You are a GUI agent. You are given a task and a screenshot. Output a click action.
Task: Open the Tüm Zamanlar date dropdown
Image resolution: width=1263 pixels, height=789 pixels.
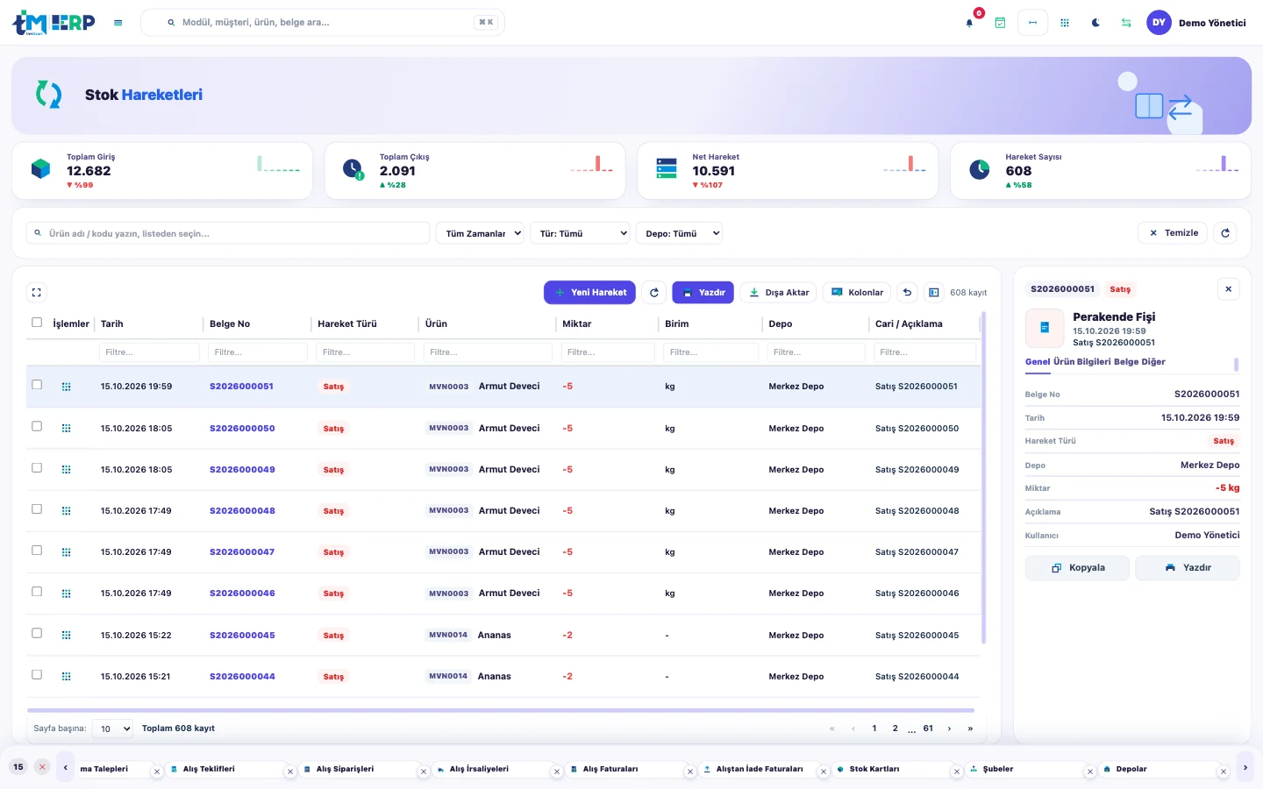(480, 233)
